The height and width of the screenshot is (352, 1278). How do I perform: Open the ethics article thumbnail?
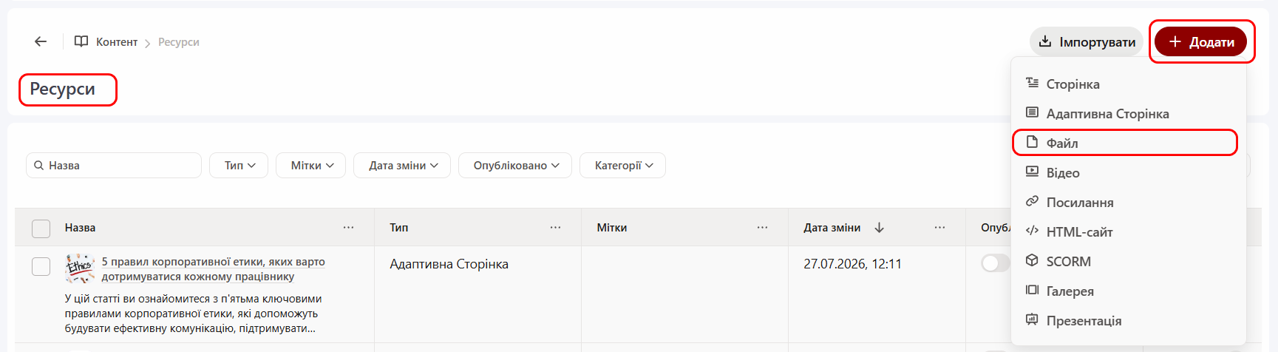tap(80, 268)
